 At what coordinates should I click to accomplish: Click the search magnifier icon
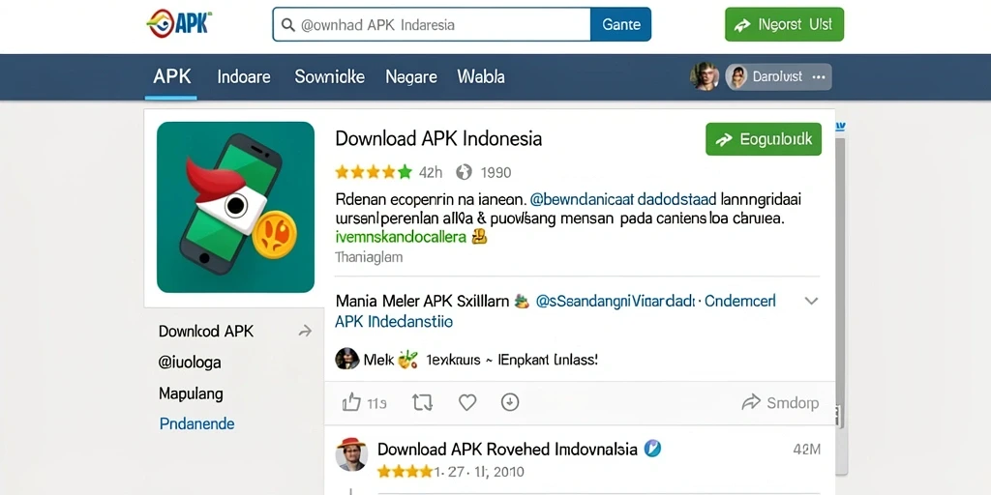tap(287, 25)
